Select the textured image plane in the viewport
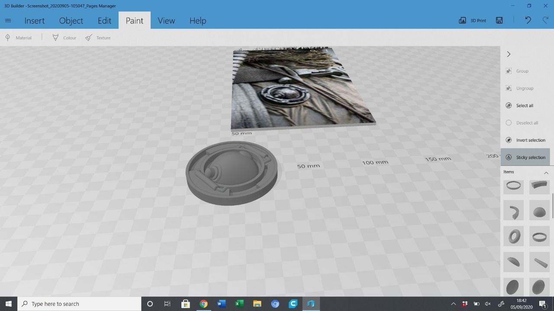This screenshot has width=554, height=311. [x=301, y=89]
